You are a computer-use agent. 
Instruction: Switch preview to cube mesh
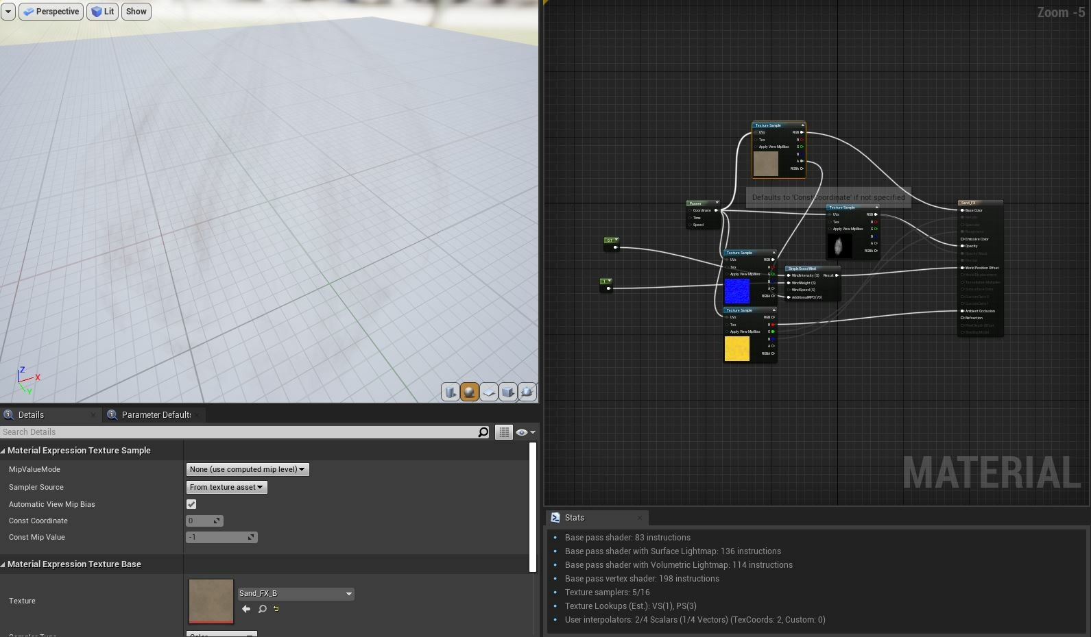click(x=508, y=392)
